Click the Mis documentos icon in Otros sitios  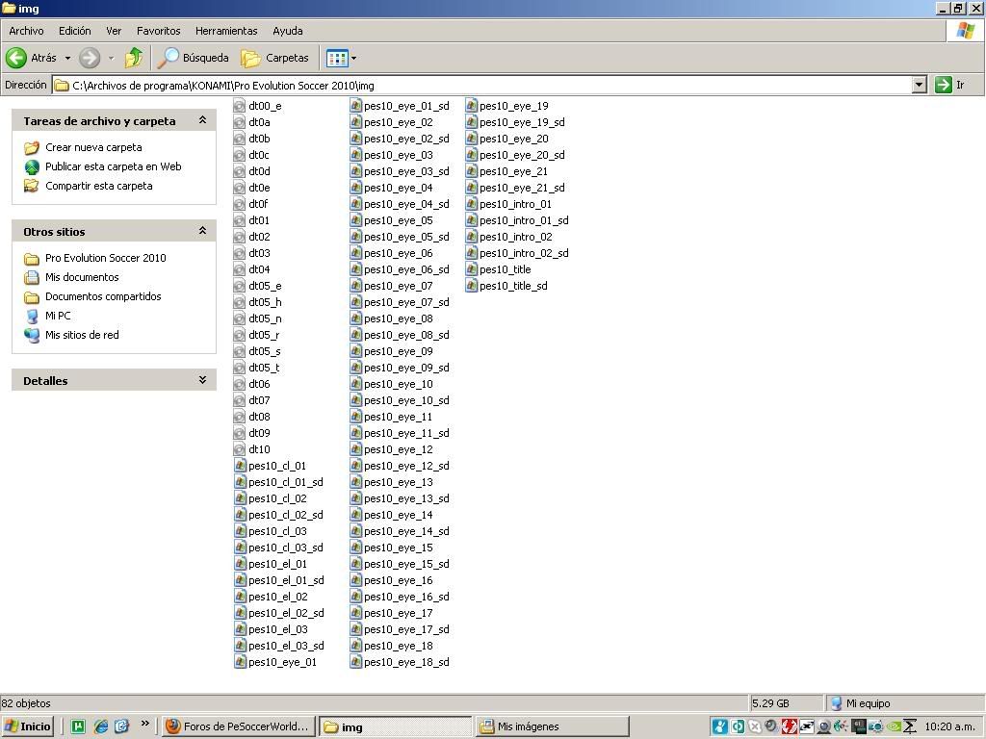tap(32, 277)
